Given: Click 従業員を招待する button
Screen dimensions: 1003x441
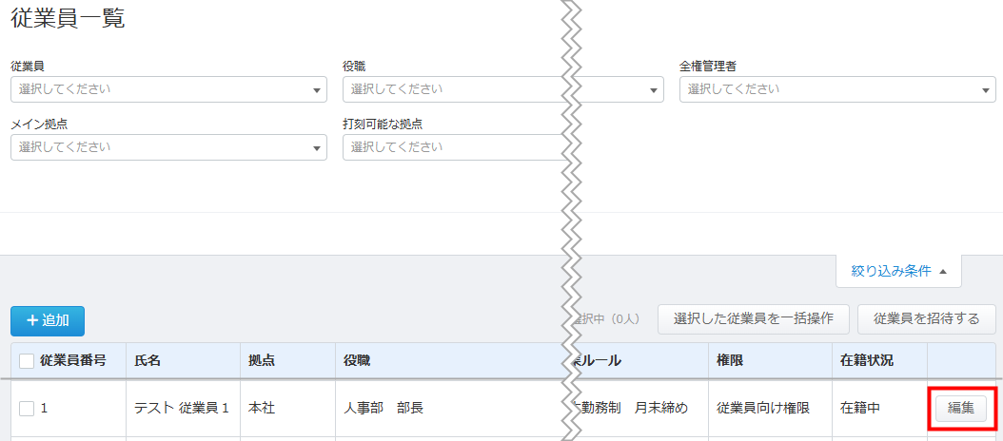Looking at the screenshot, I should click(926, 318).
